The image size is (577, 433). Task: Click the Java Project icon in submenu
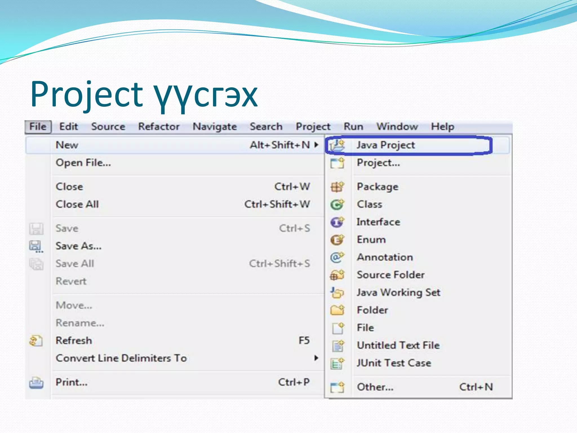[x=337, y=145]
